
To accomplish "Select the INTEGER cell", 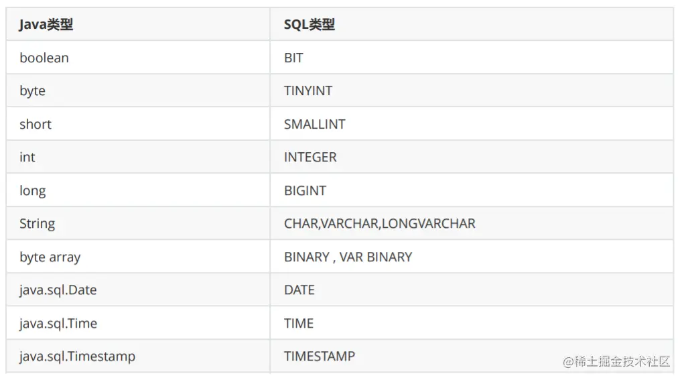I will [x=310, y=157].
